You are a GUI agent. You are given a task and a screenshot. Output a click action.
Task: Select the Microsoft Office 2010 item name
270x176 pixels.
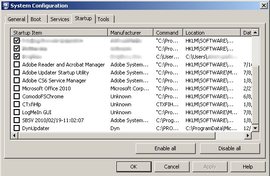46,88
